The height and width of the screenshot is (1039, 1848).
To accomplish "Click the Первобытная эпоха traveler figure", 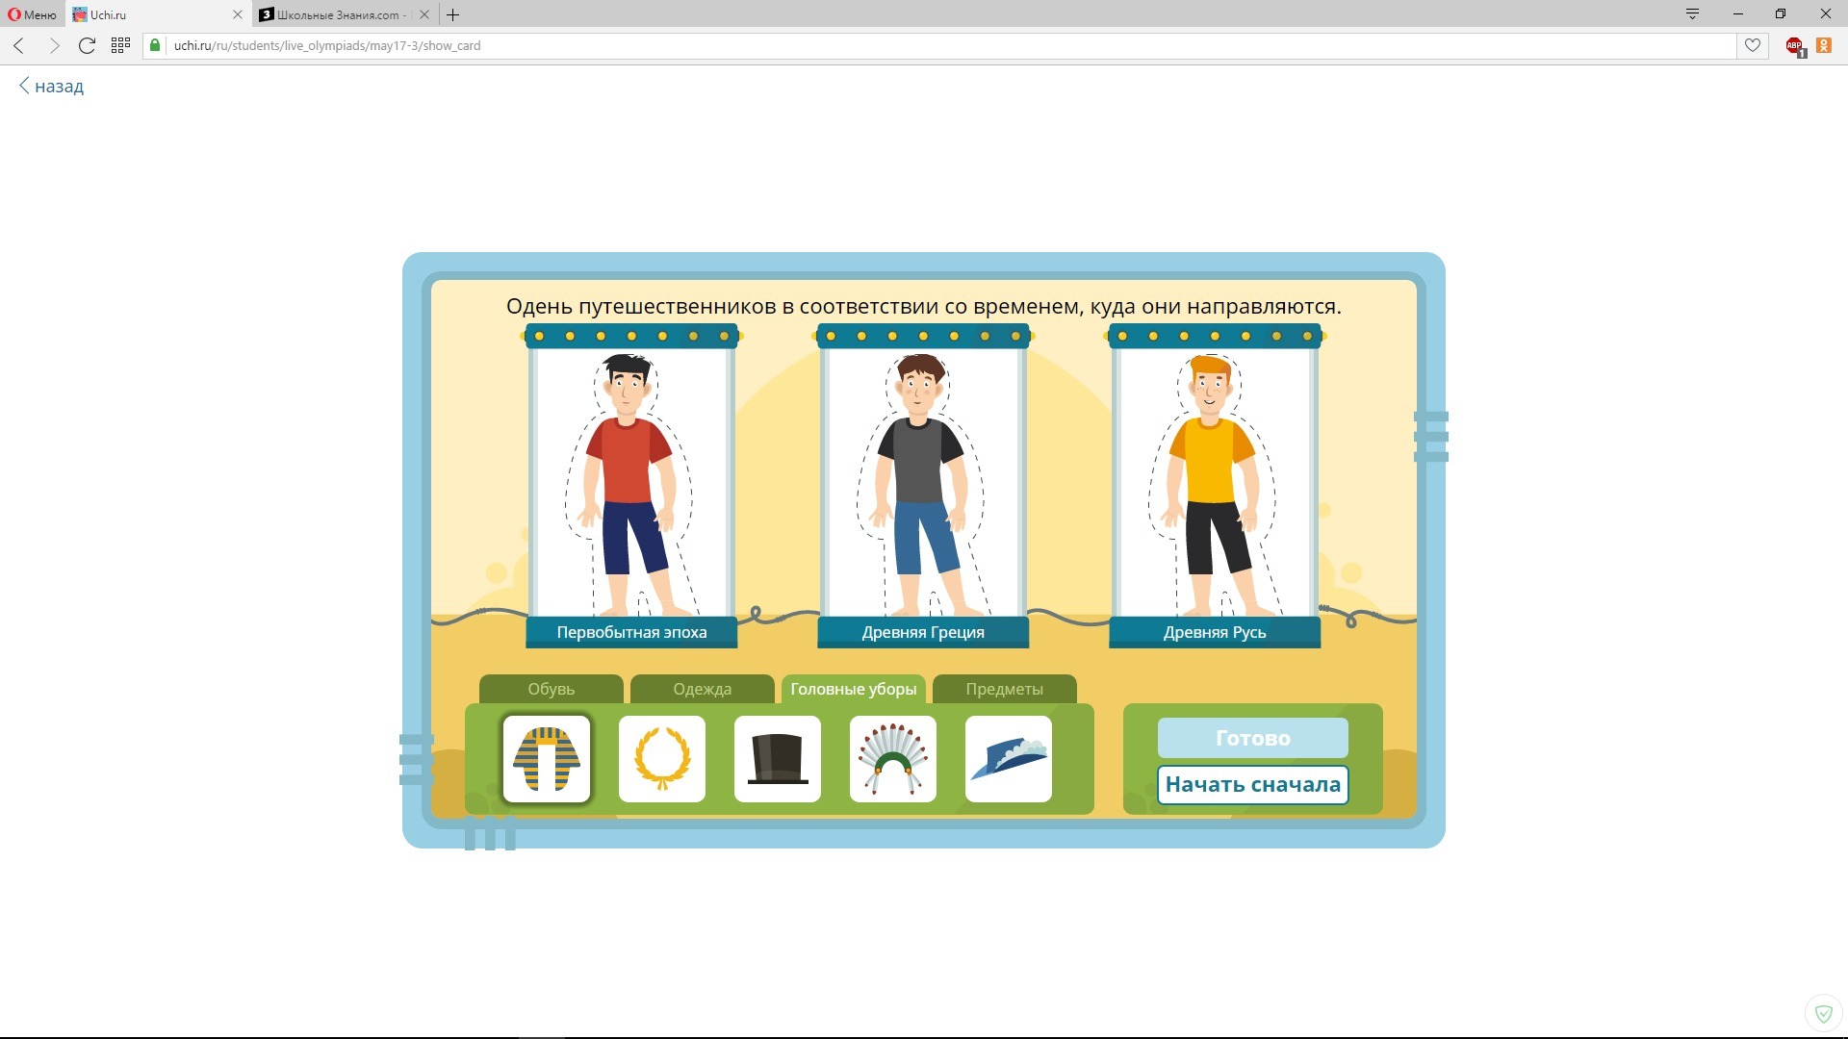I will click(629, 481).
